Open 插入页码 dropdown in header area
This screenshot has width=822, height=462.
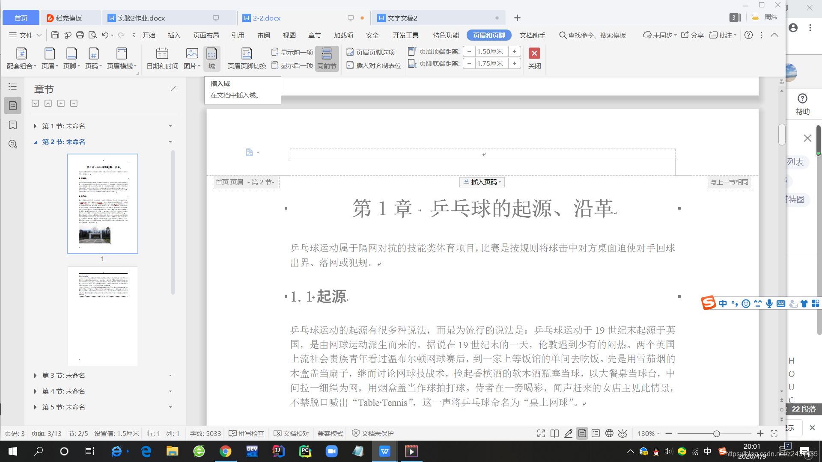[482, 182]
